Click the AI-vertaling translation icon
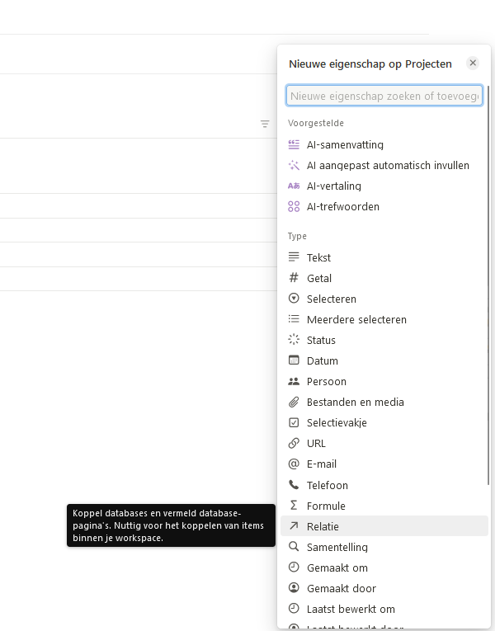The height and width of the screenshot is (631, 495). click(x=294, y=186)
